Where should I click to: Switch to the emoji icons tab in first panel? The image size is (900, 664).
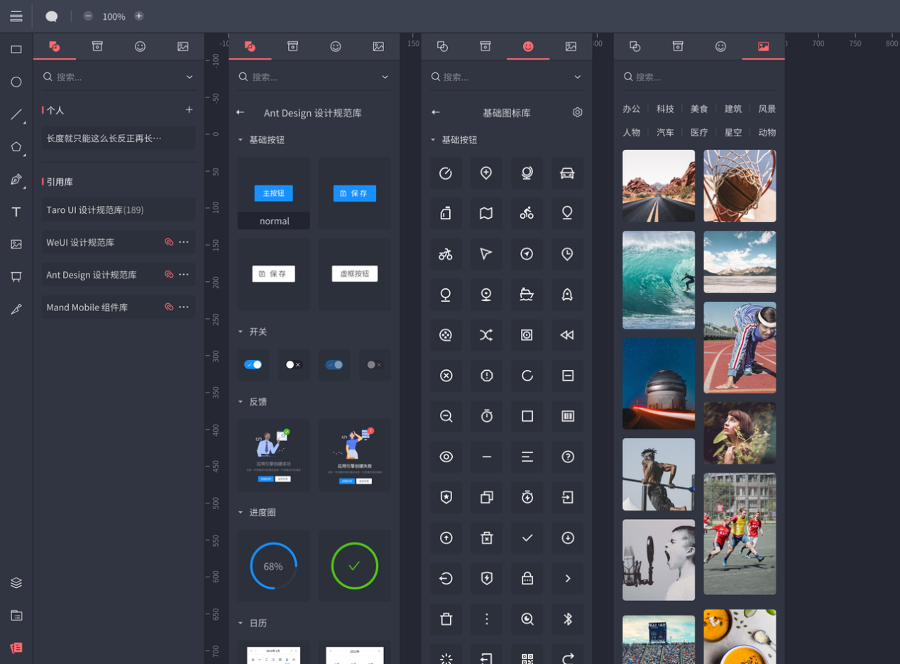click(x=140, y=46)
